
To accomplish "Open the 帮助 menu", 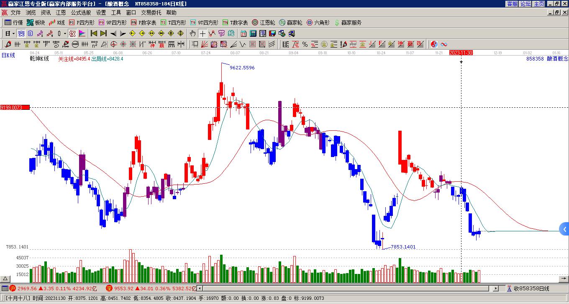I will [x=171, y=13].
